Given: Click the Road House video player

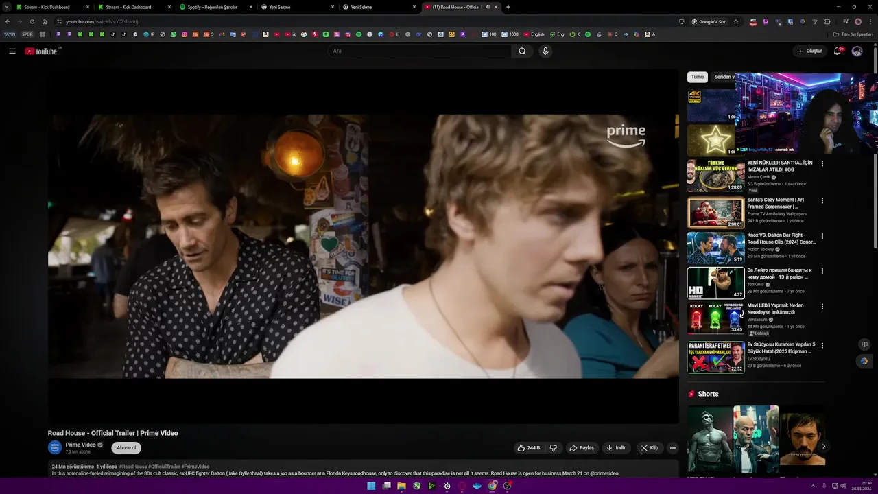Looking at the screenshot, I should (364, 246).
